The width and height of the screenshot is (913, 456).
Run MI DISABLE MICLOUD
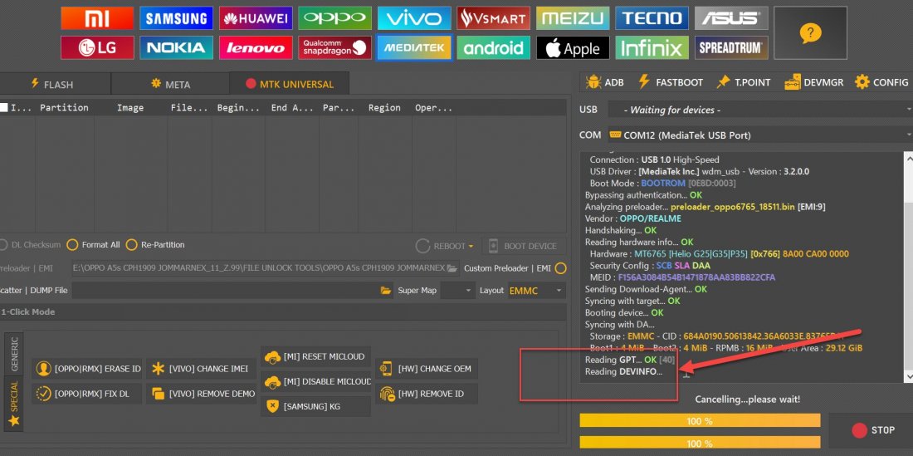click(x=315, y=381)
